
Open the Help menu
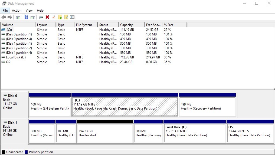pyautogui.click(x=40, y=11)
